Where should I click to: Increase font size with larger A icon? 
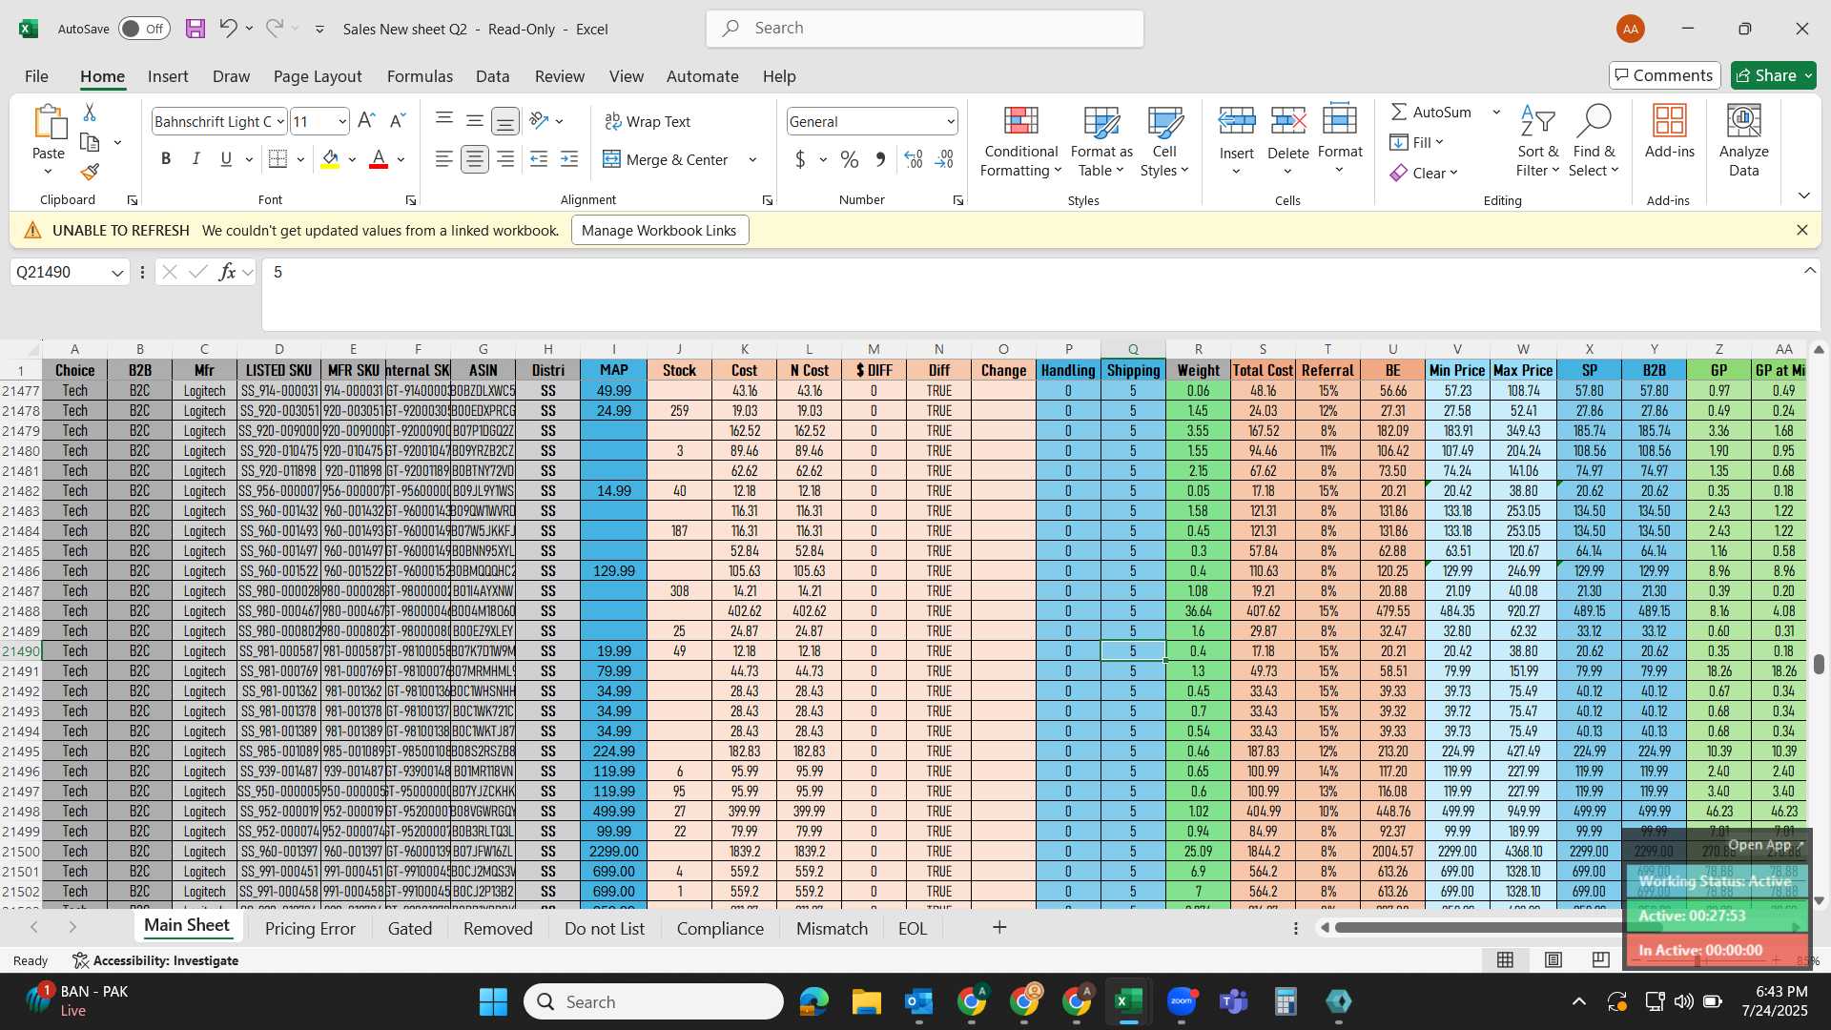(x=366, y=121)
